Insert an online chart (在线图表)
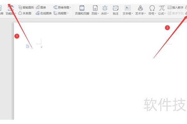The image size is (187, 124). pyautogui.click(x=44, y=13)
